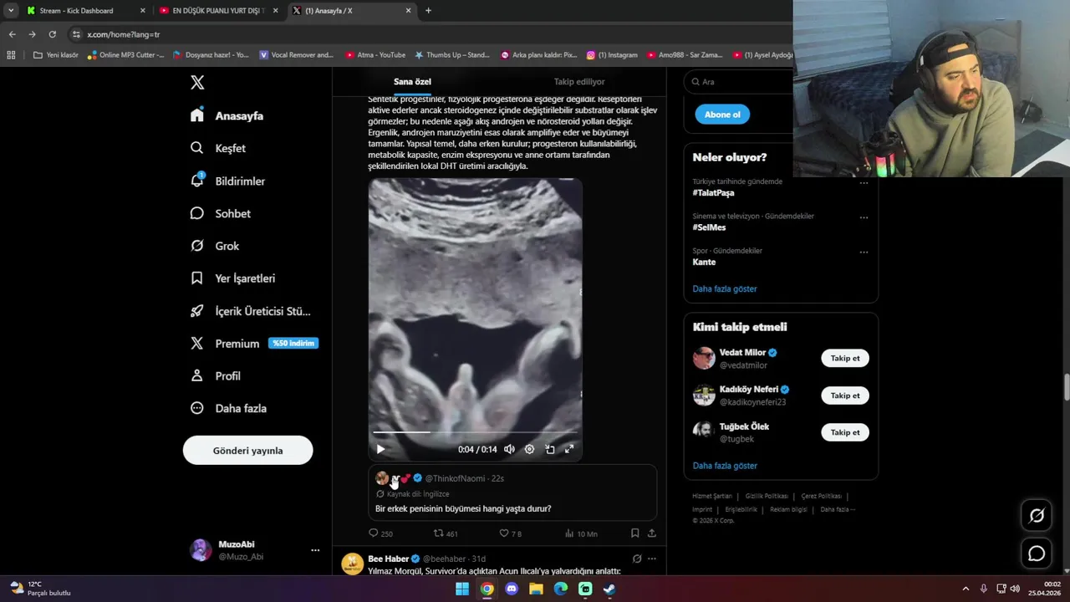Screen dimensions: 1070x602
Task: Open more options for #TalatPaşa trend
Action: click(x=864, y=183)
